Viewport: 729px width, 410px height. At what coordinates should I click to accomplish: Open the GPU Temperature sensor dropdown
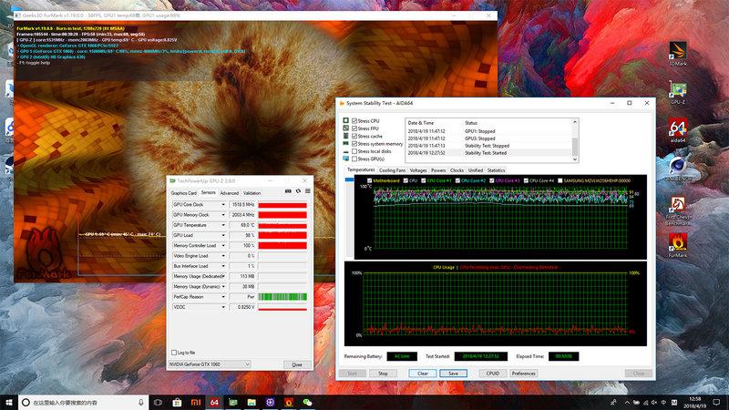[223, 225]
